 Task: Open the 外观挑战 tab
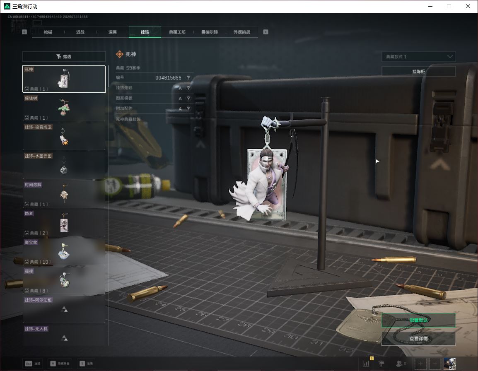242,32
